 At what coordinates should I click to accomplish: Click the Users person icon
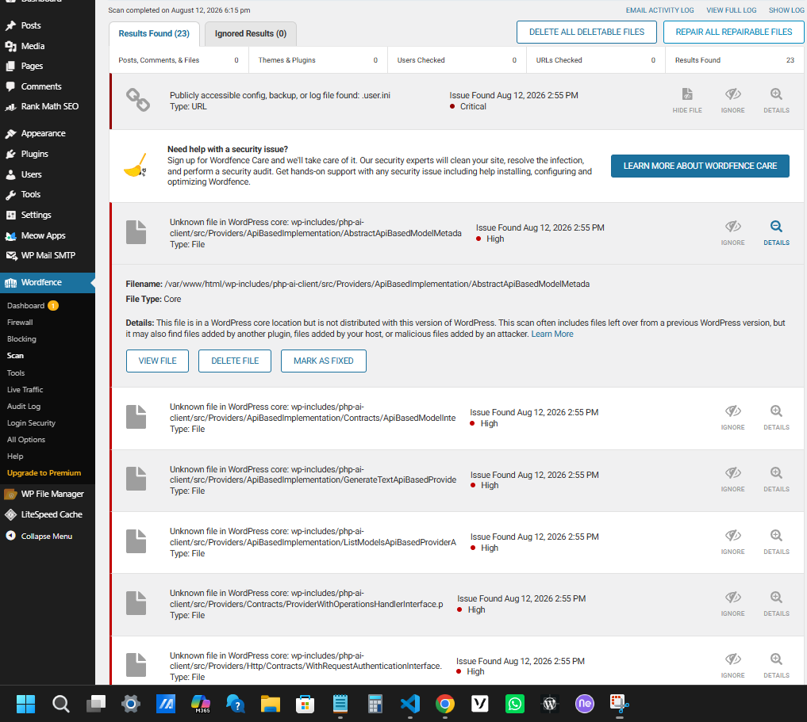click(11, 174)
